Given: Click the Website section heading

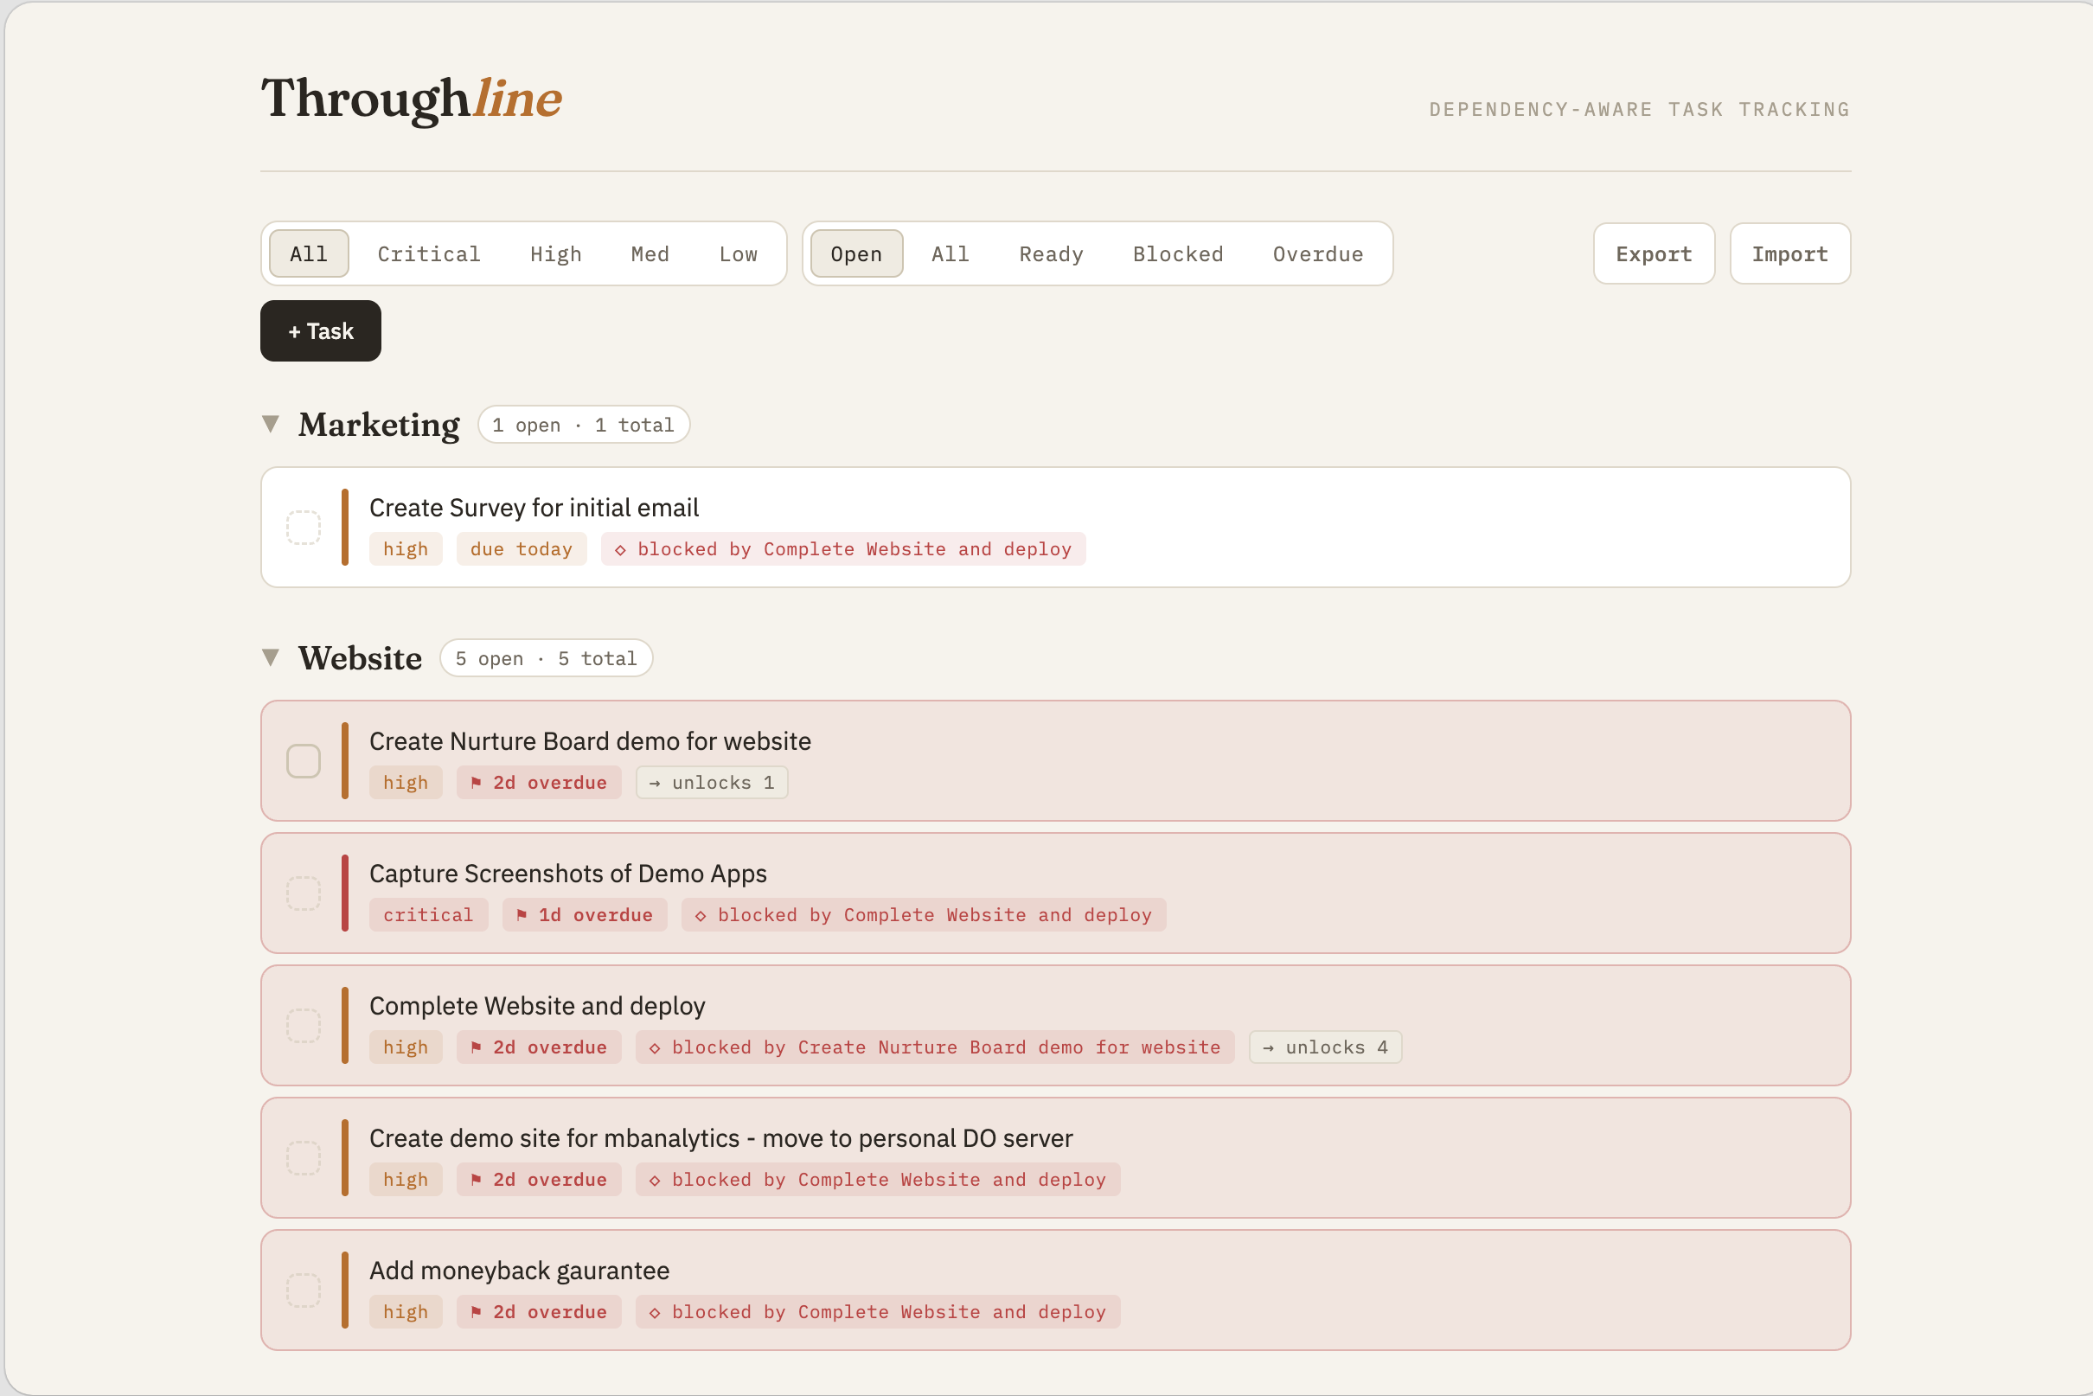Looking at the screenshot, I should click(361, 659).
